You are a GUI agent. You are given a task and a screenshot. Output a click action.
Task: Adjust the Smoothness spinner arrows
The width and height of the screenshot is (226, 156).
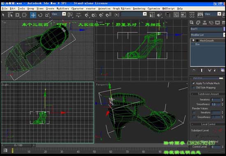222,104
